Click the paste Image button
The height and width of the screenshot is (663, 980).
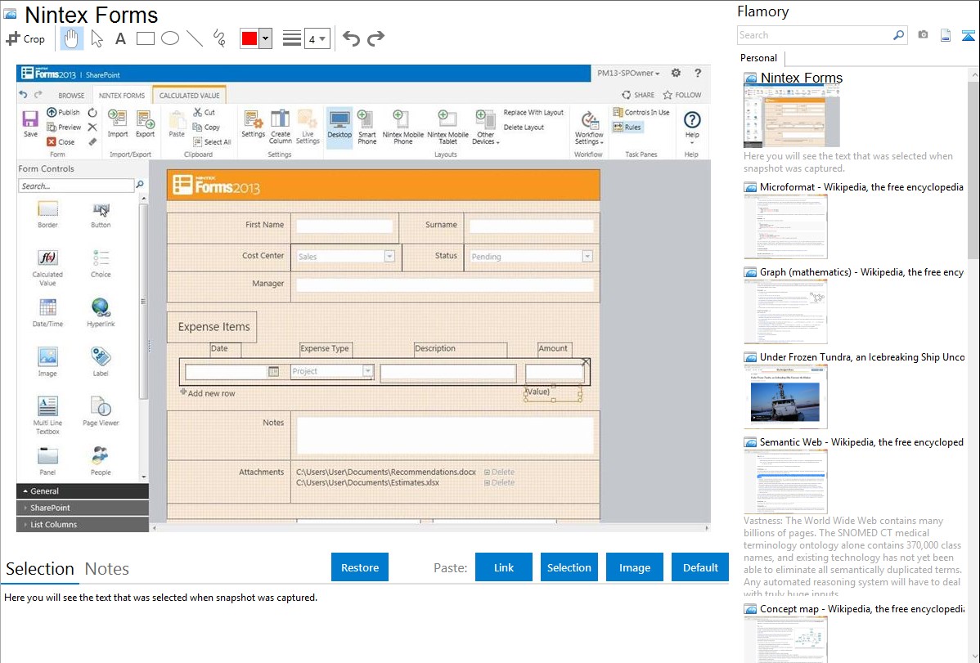pyautogui.click(x=635, y=567)
